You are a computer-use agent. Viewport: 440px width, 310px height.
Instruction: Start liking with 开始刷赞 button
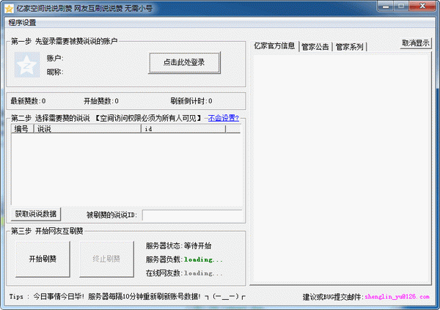[43, 259]
